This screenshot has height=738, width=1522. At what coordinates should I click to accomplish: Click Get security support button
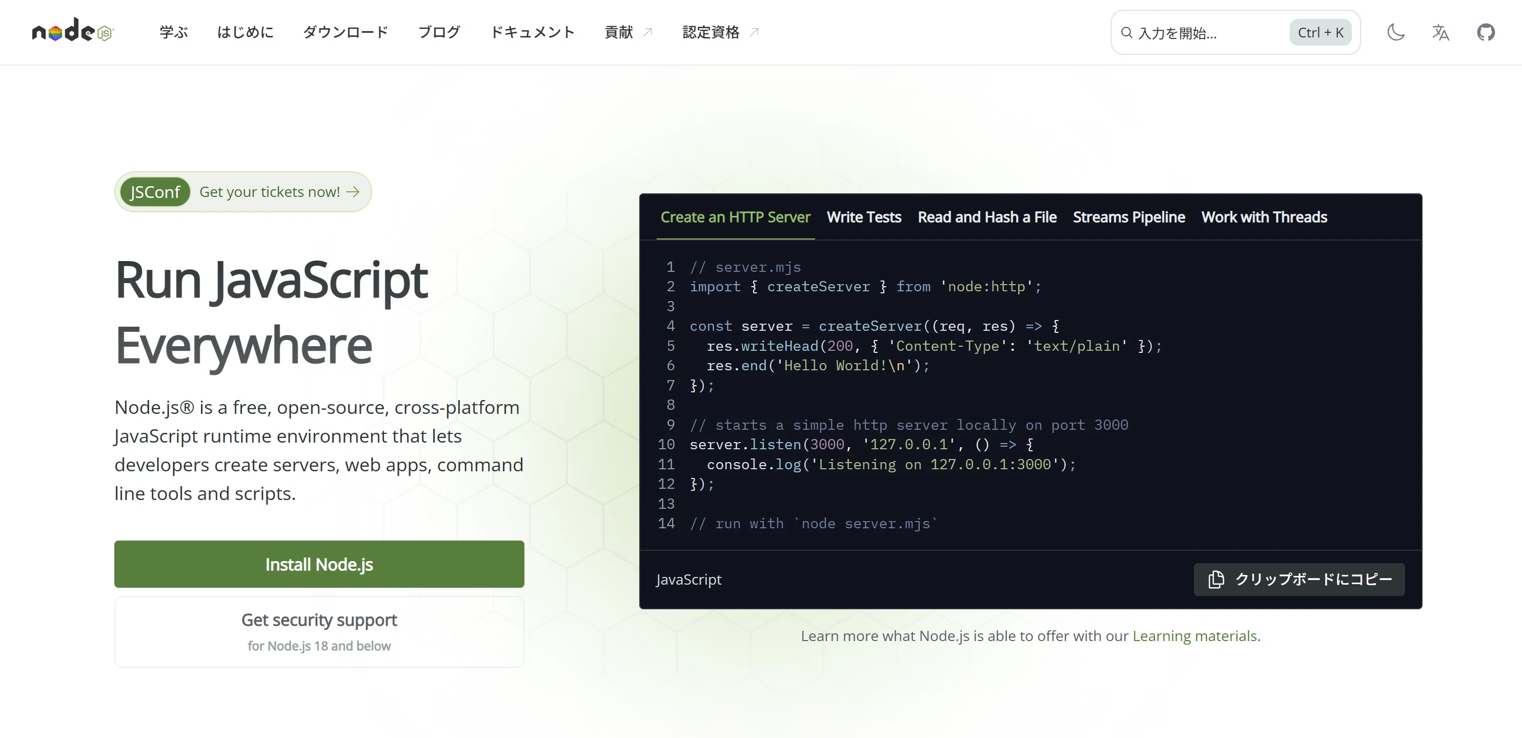coord(319,632)
